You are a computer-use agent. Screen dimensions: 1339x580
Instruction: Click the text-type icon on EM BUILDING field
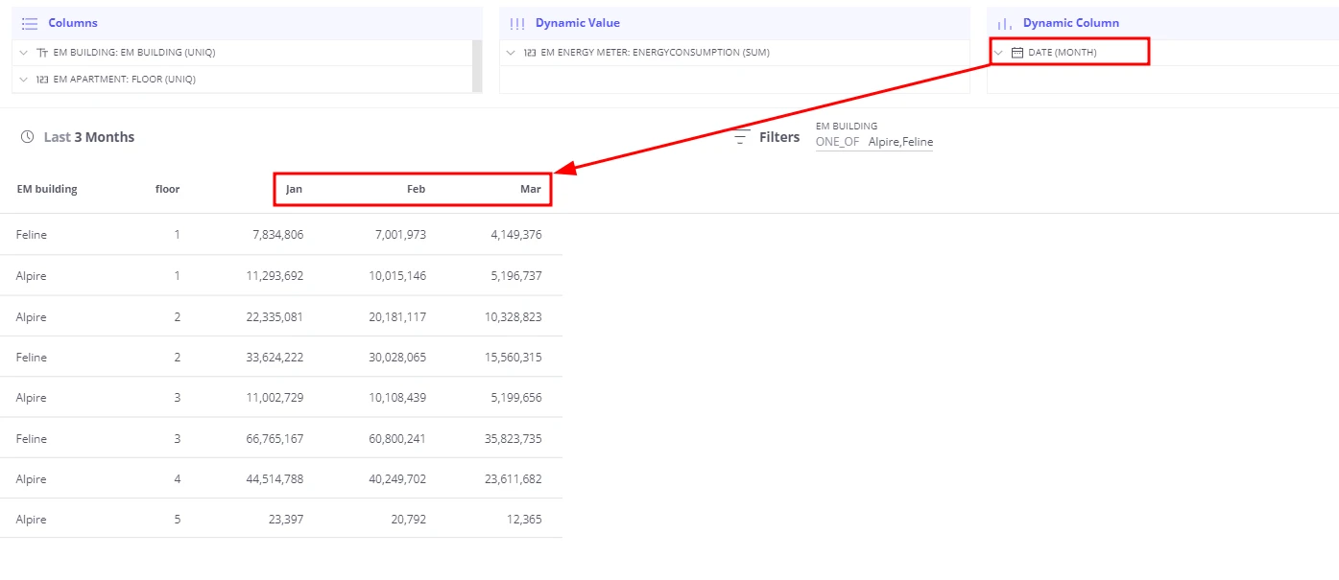click(x=41, y=53)
